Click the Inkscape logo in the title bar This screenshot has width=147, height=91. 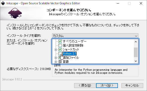pyautogui.click(x=3, y=3)
